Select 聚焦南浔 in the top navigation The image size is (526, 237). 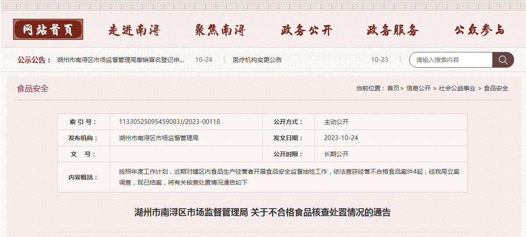220,30
